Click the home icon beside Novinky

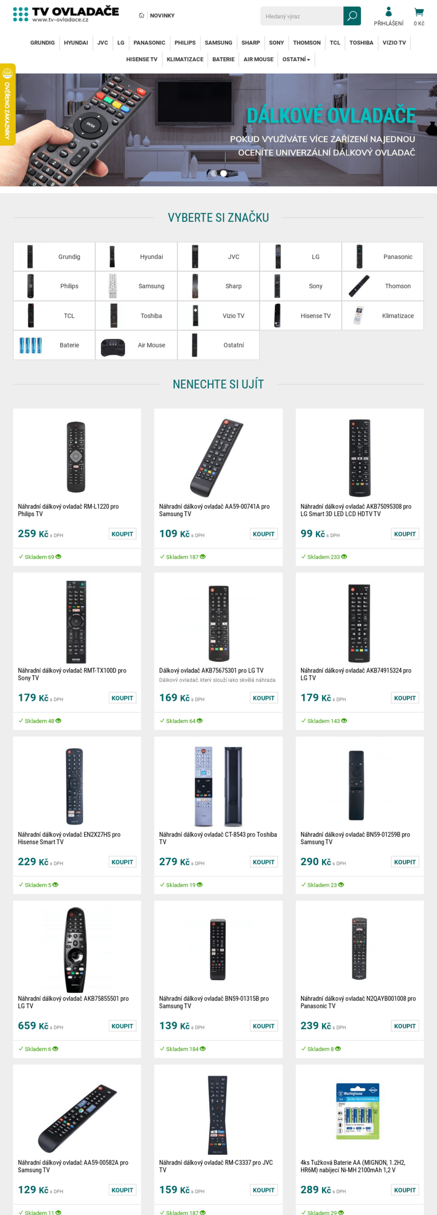click(x=141, y=16)
